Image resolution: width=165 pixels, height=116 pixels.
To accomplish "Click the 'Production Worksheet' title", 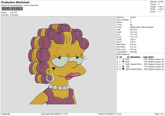I will pyautogui.click(x=15, y=2).
